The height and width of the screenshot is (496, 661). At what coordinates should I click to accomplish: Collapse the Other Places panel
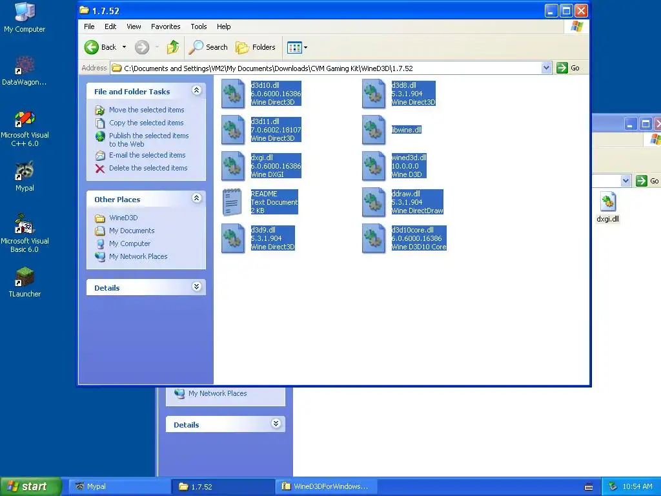click(196, 198)
